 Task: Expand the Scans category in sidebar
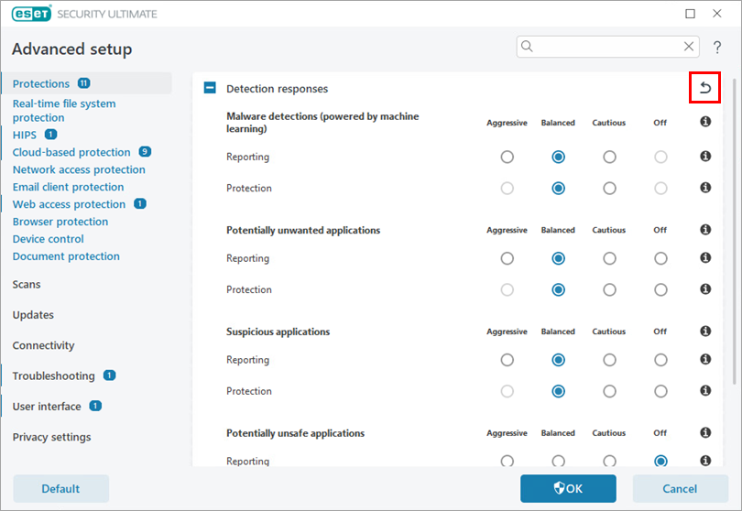coord(27,285)
